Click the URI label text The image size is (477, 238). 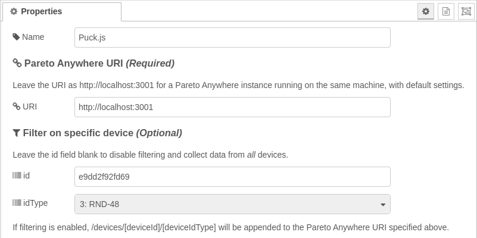tap(30, 107)
